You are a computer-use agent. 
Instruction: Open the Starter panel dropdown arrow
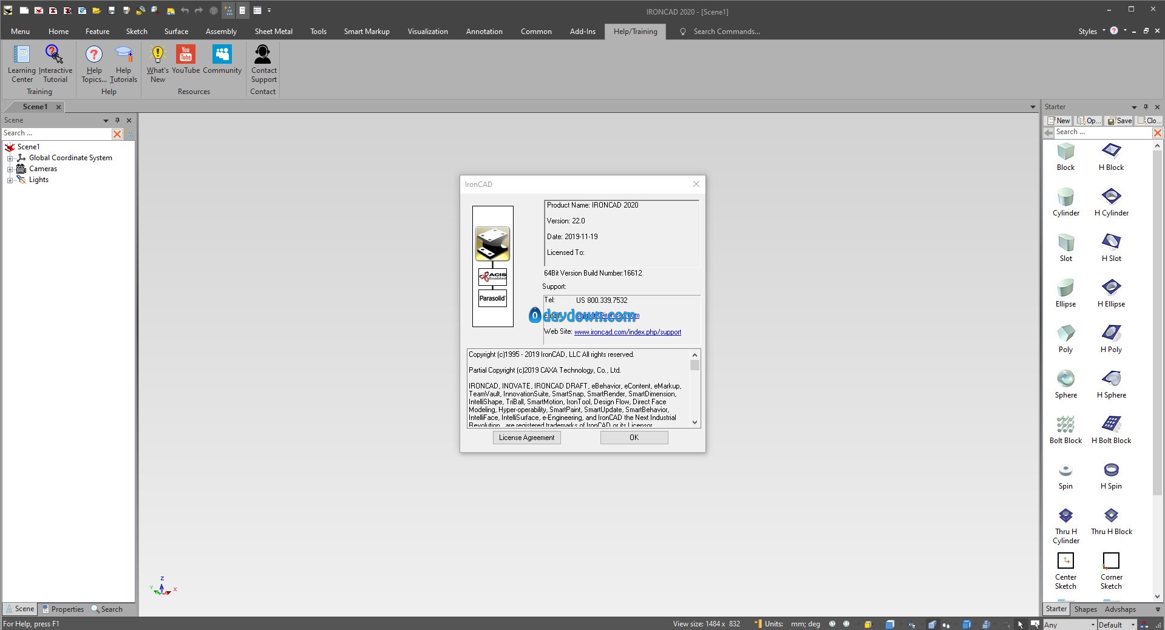[x=1134, y=107]
